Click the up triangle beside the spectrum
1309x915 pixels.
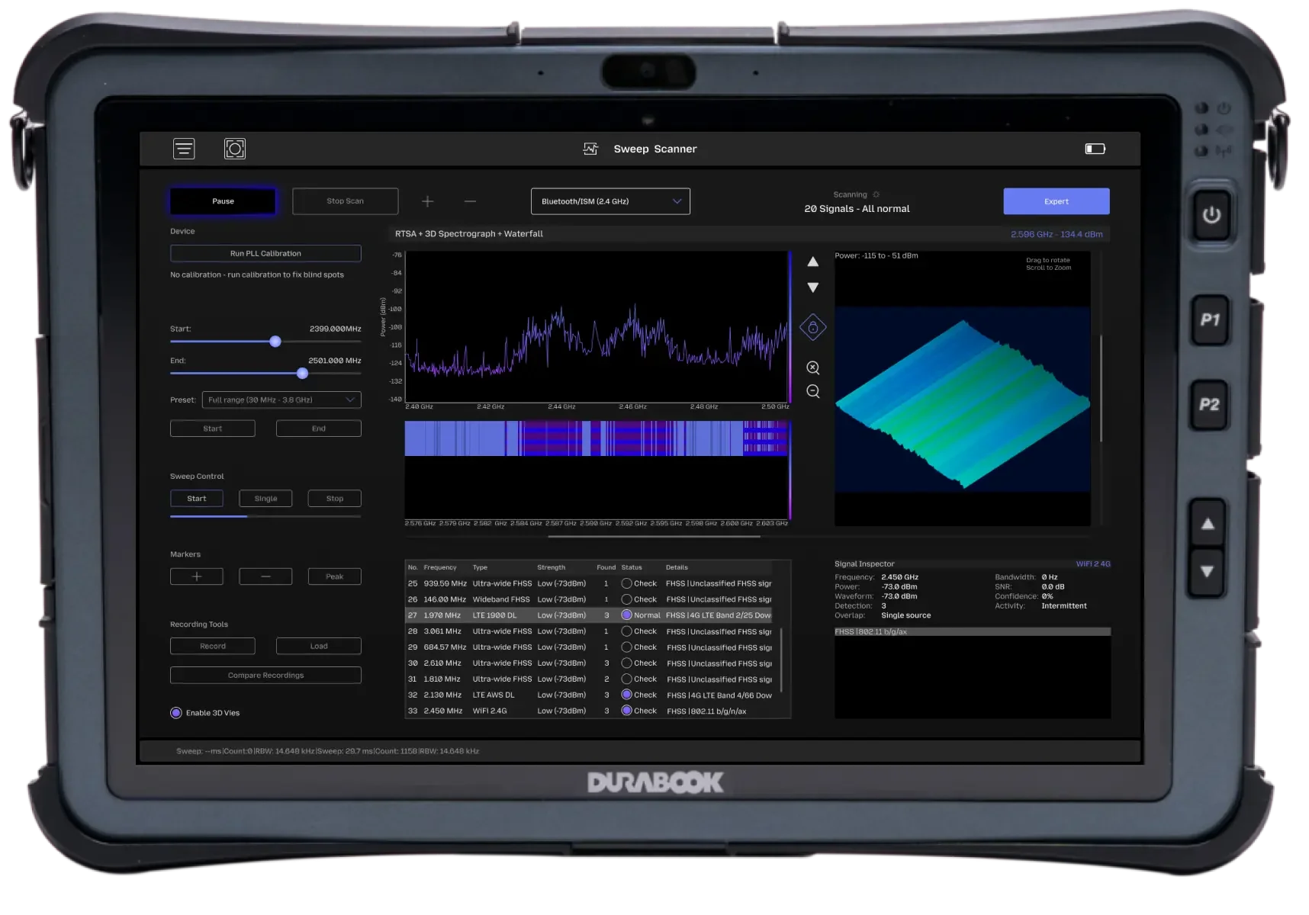tap(813, 262)
